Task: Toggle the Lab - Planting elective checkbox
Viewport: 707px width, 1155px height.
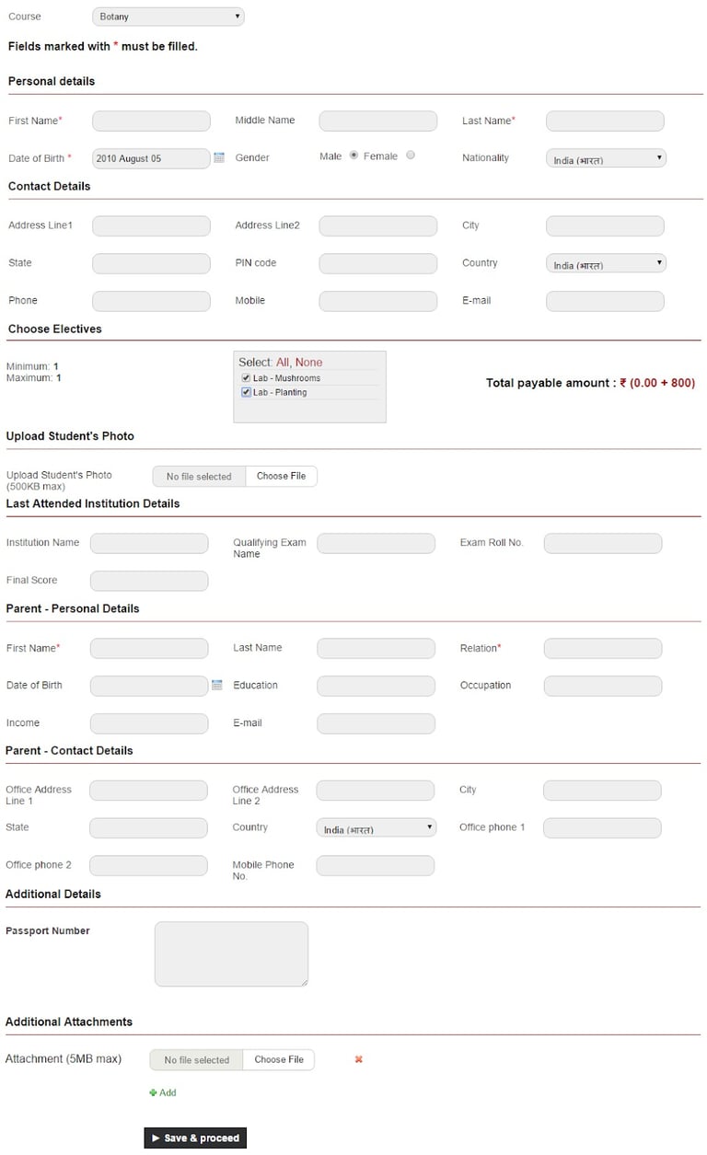Action: click(x=246, y=392)
